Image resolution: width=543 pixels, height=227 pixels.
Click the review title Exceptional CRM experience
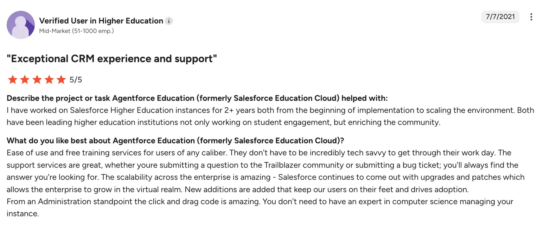112,59
